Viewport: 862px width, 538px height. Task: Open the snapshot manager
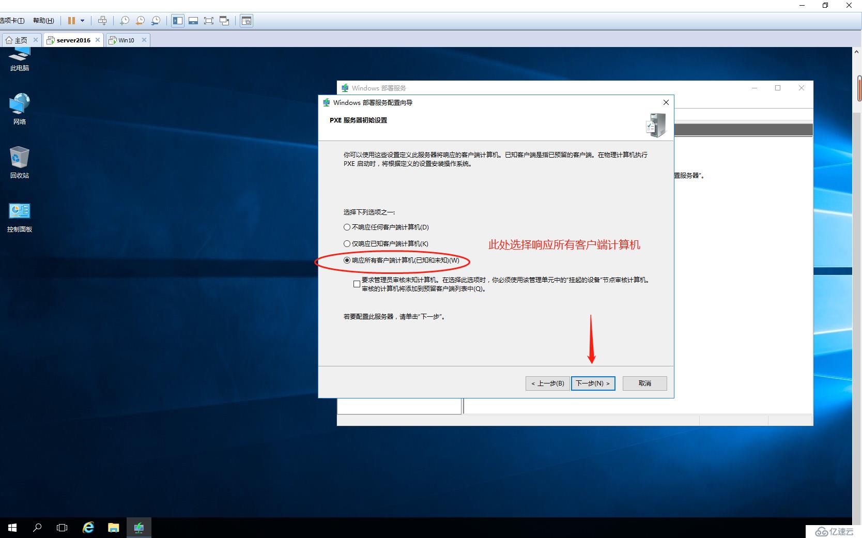coord(156,21)
